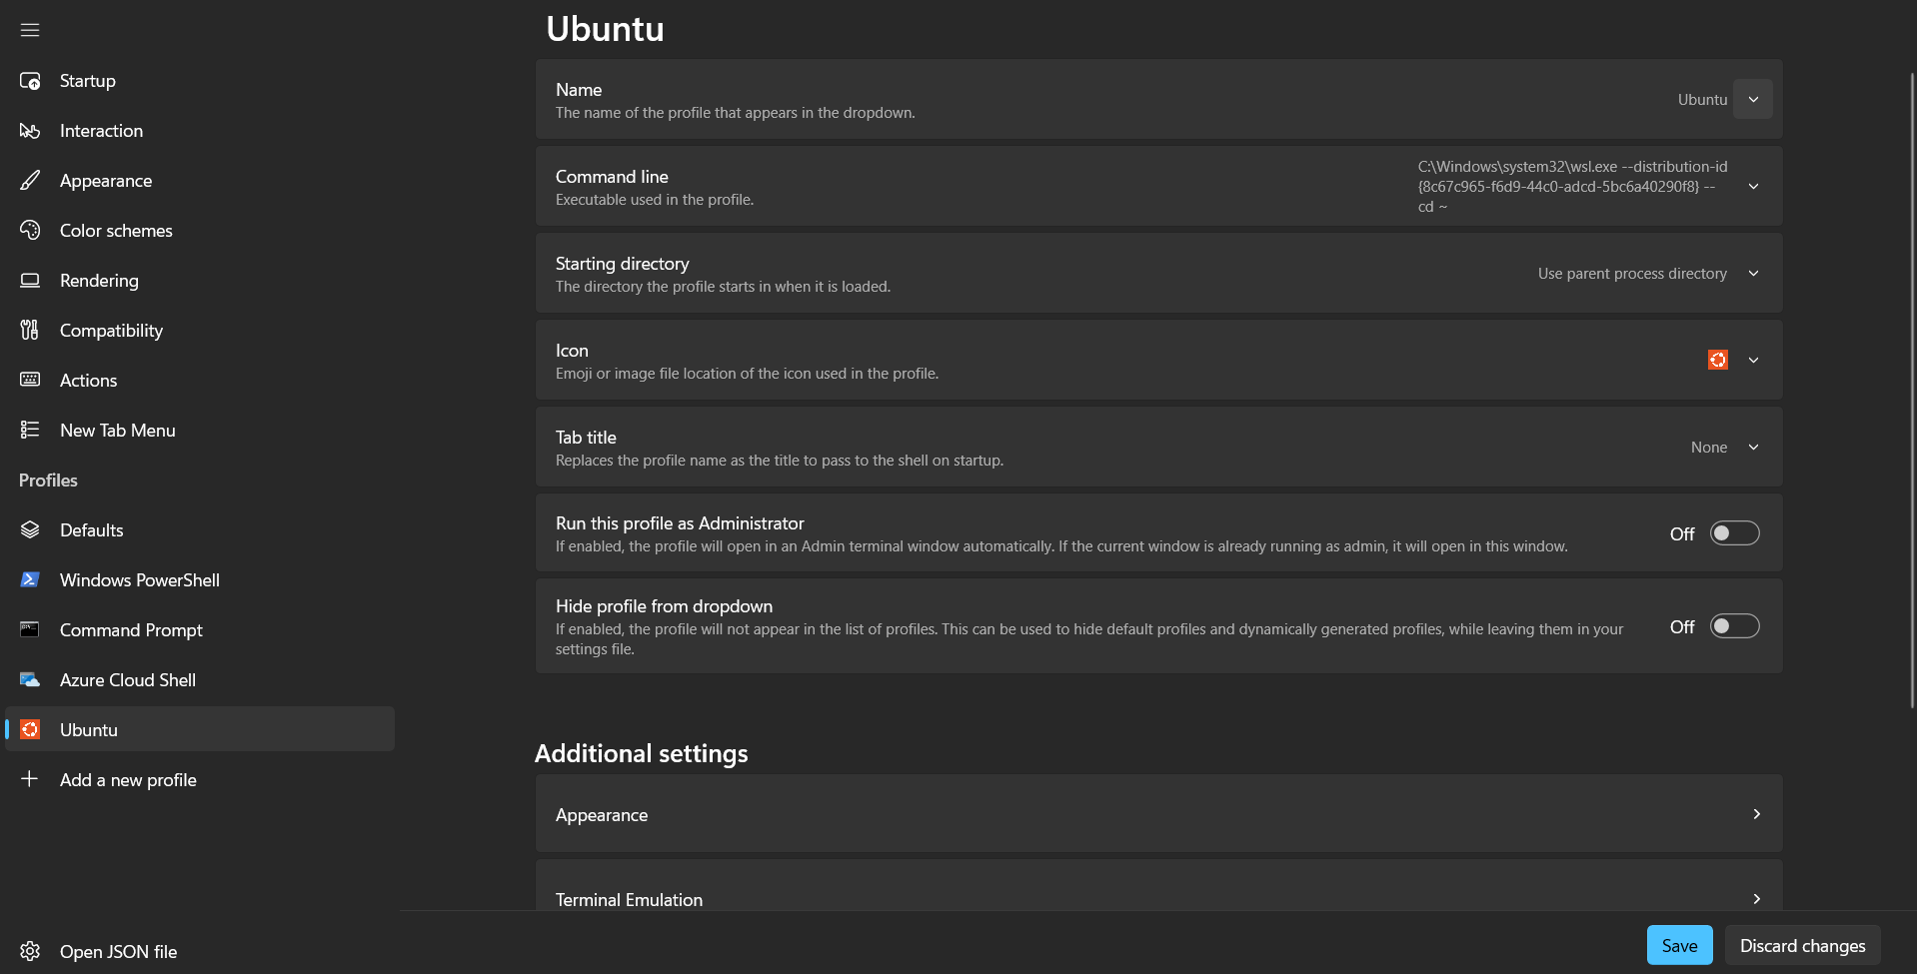Toggle Run this profile as Administrator
The image size is (1917, 974).
point(1735,533)
